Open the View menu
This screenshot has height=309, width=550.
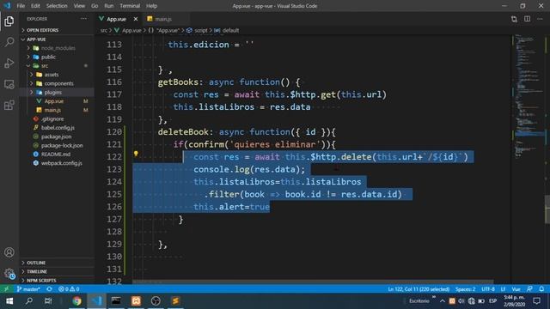pos(79,6)
